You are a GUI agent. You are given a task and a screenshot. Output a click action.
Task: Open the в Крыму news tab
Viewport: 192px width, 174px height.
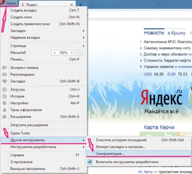(x=177, y=33)
